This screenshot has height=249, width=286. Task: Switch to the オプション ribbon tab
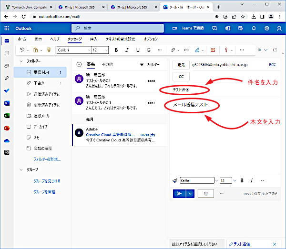point(151,39)
